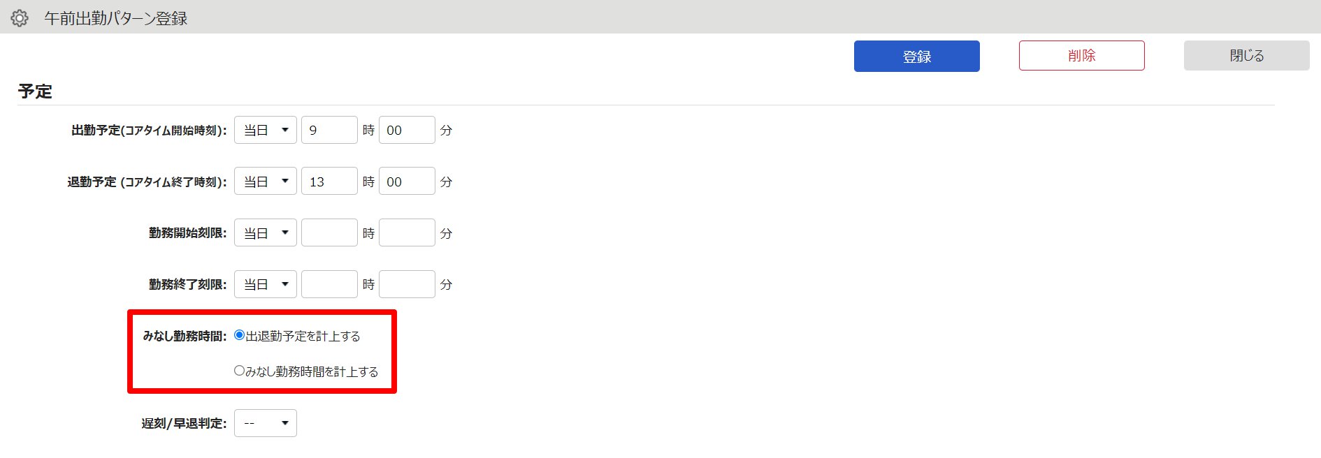The image size is (1321, 458).
Task: Click the 退勤予定 hour field showing 13
Action: [x=329, y=182]
